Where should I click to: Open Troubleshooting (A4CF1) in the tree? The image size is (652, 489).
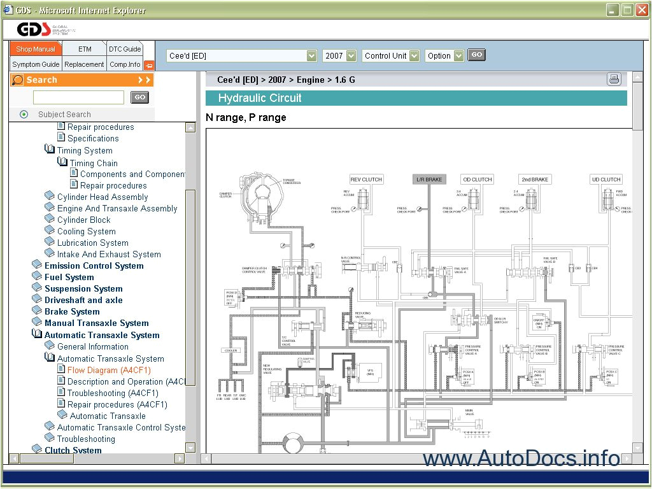point(113,393)
